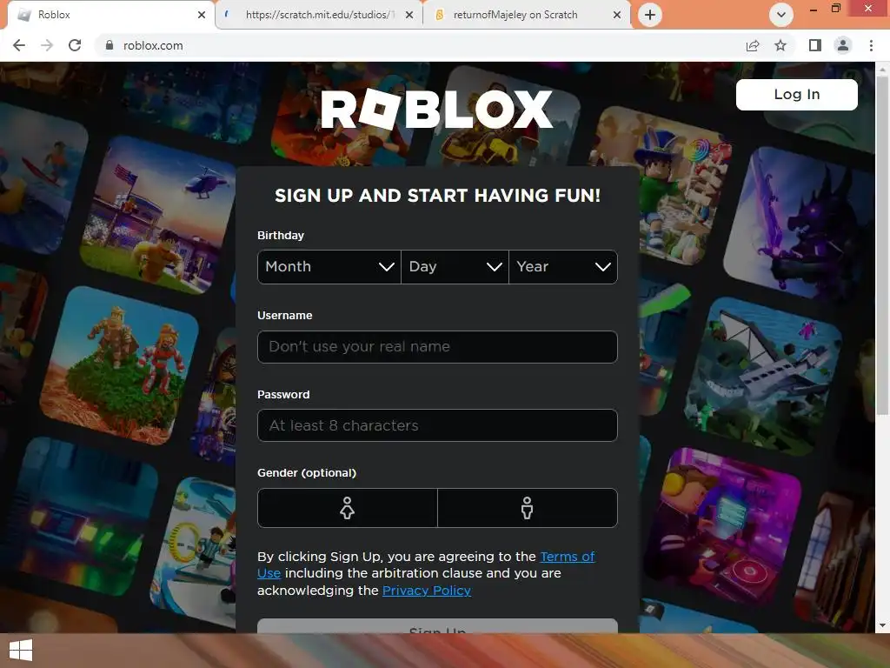Image resolution: width=890 pixels, height=668 pixels.
Task: Click the share page icon
Action: pyautogui.click(x=753, y=45)
